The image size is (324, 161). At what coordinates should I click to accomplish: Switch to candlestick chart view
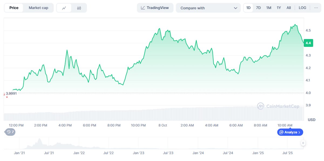coord(79,8)
